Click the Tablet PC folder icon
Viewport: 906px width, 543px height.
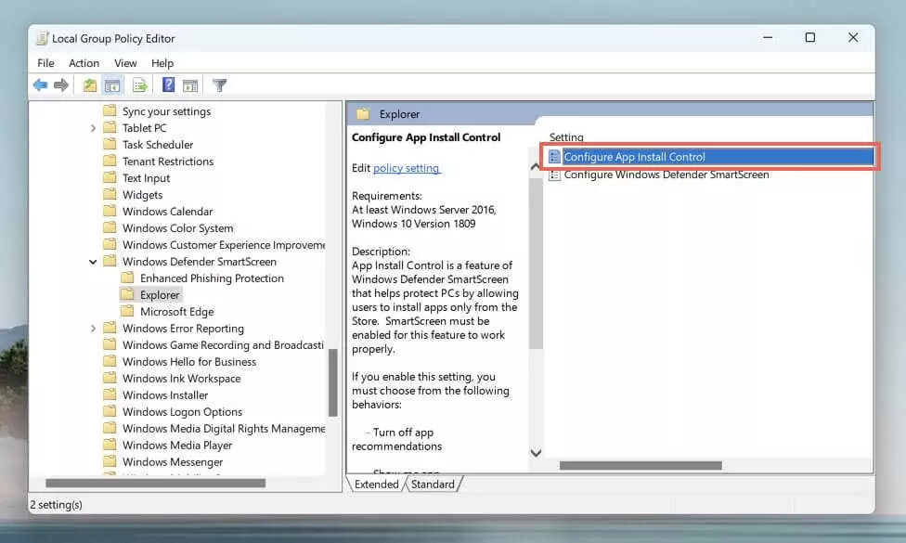point(110,127)
